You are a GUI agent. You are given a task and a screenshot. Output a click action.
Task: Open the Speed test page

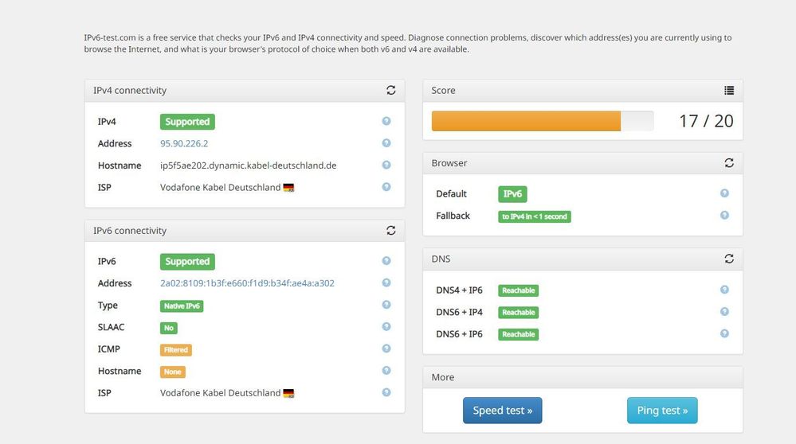pos(502,411)
